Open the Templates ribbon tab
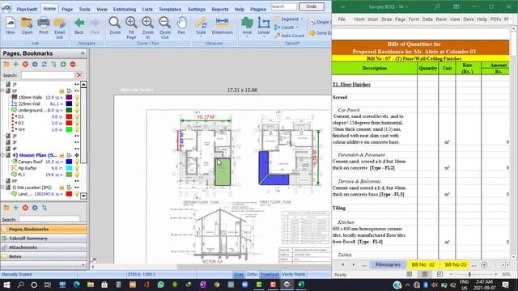This screenshot has height=291, width=518. tap(170, 9)
